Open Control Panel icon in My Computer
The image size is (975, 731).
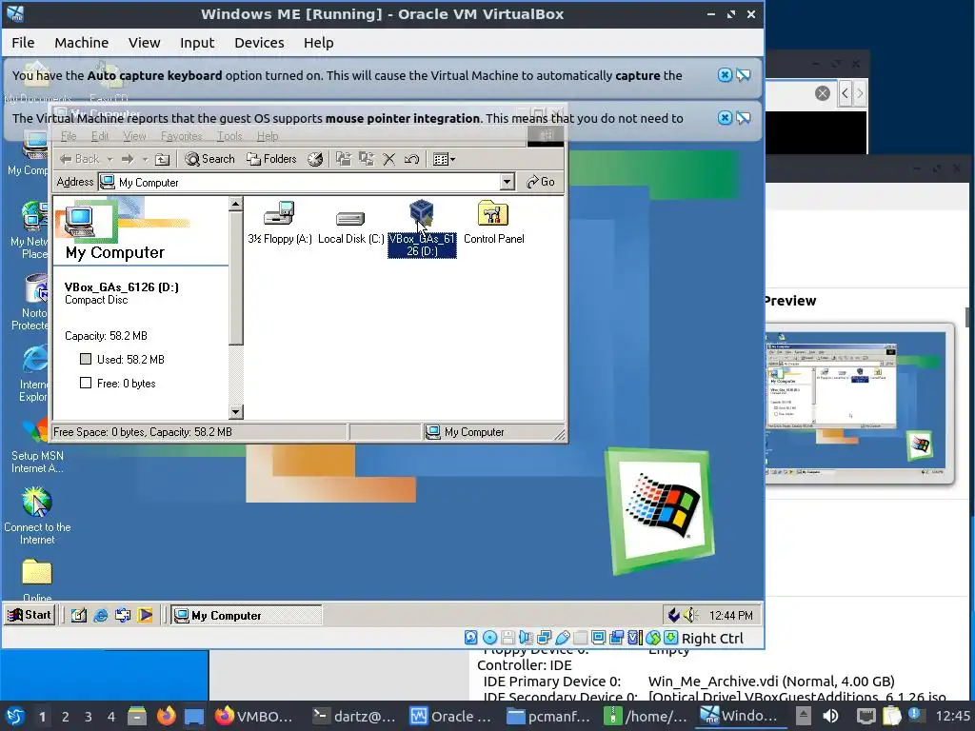coord(494,223)
